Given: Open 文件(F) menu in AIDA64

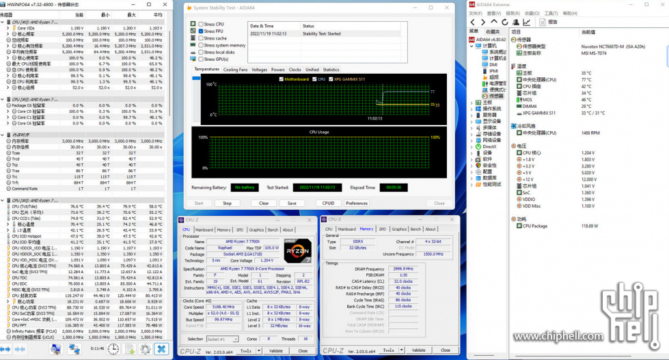Looking at the screenshot, I should [x=476, y=13].
